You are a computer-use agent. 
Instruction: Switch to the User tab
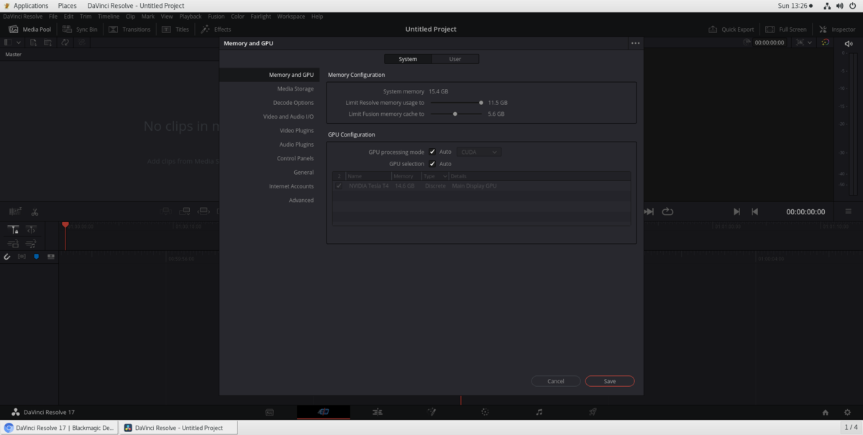point(455,59)
